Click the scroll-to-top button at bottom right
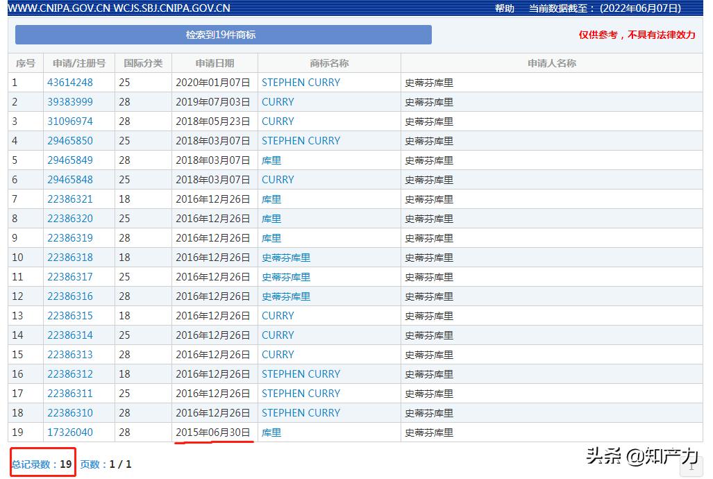The height and width of the screenshot is (479, 713). (691, 467)
